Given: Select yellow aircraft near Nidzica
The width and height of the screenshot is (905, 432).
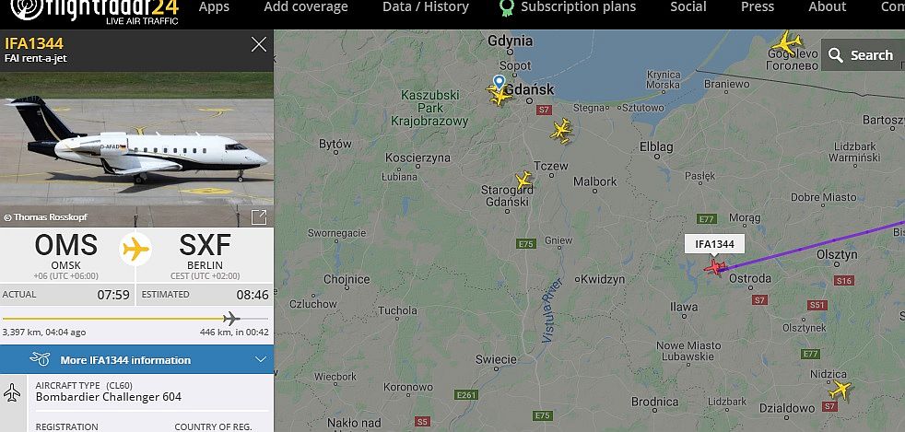Looking at the screenshot, I should [840, 390].
